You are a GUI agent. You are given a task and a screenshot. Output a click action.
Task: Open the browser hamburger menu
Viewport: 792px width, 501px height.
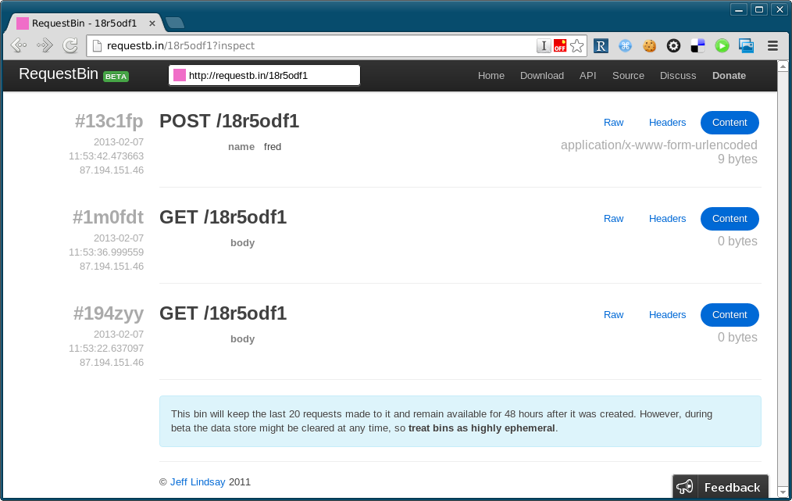[772, 46]
